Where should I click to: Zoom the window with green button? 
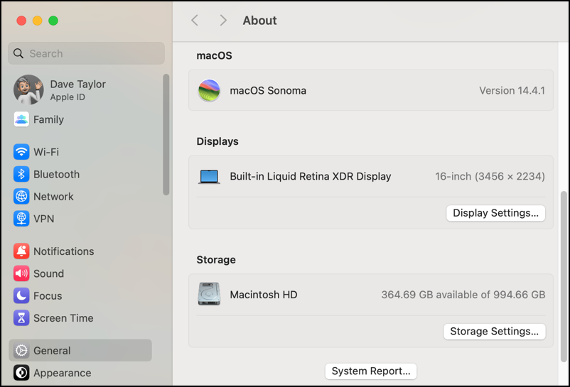(x=53, y=21)
